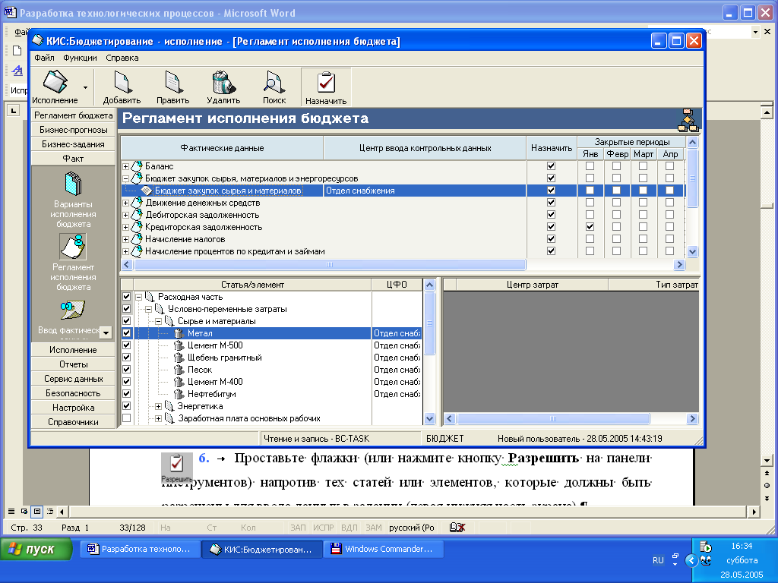
Task: Switch to Отчеты sidebar section
Action: pyautogui.click(x=73, y=364)
